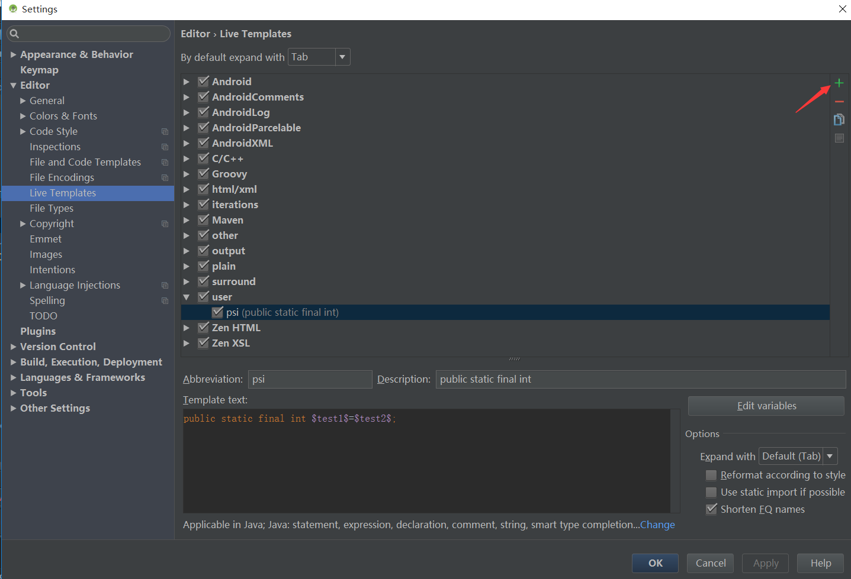Add a new live template
This screenshot has height=579, width=851.
coord(839,83)
